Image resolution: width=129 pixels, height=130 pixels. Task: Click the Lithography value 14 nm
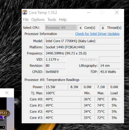tap(110, 66)
